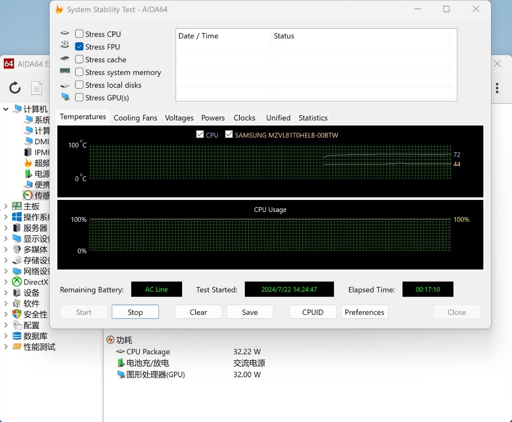Click the Date / Time column header

click(224, 36)
